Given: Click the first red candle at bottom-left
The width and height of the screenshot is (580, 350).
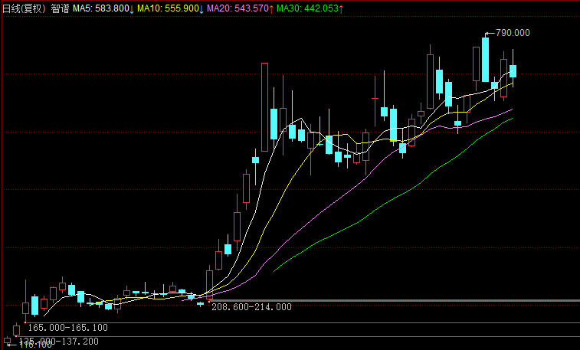Looking at the screenshot, I should 44,303.
